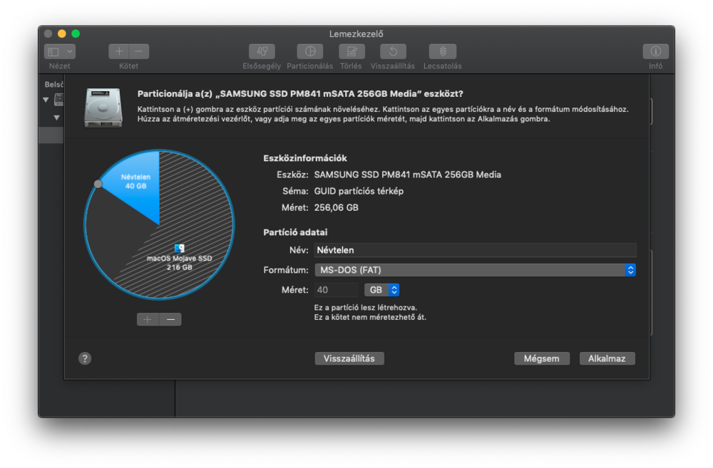The height and width of the screenshot is (468, 713).
Task: Click the Eszközinformációk heading
Action: pos(304,158)
